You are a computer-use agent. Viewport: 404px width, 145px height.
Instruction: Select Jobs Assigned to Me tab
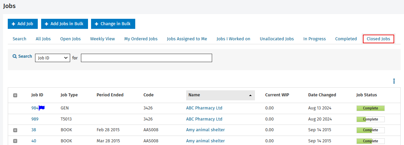(x=187, y=39)
